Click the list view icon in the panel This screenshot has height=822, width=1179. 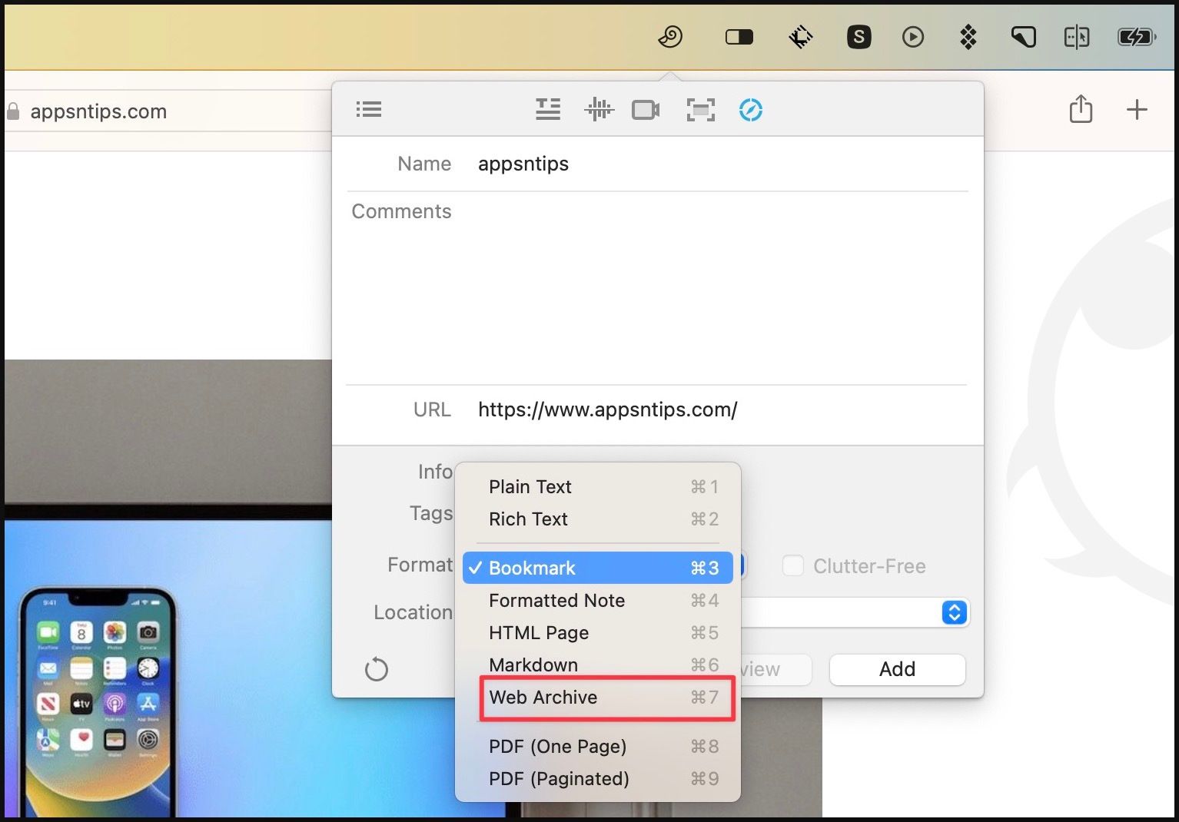[x=369, y=110]
